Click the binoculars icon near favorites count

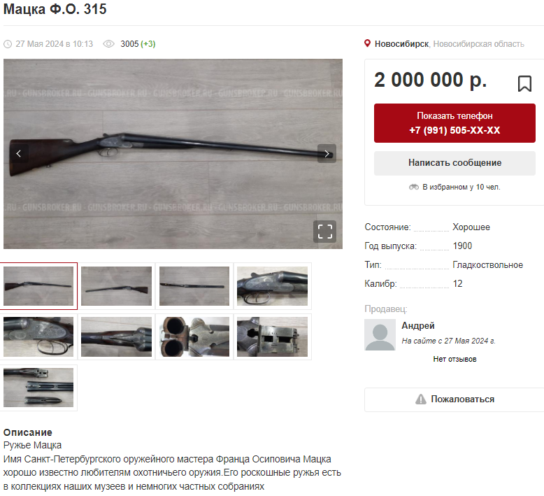click(x=413, y=187)
